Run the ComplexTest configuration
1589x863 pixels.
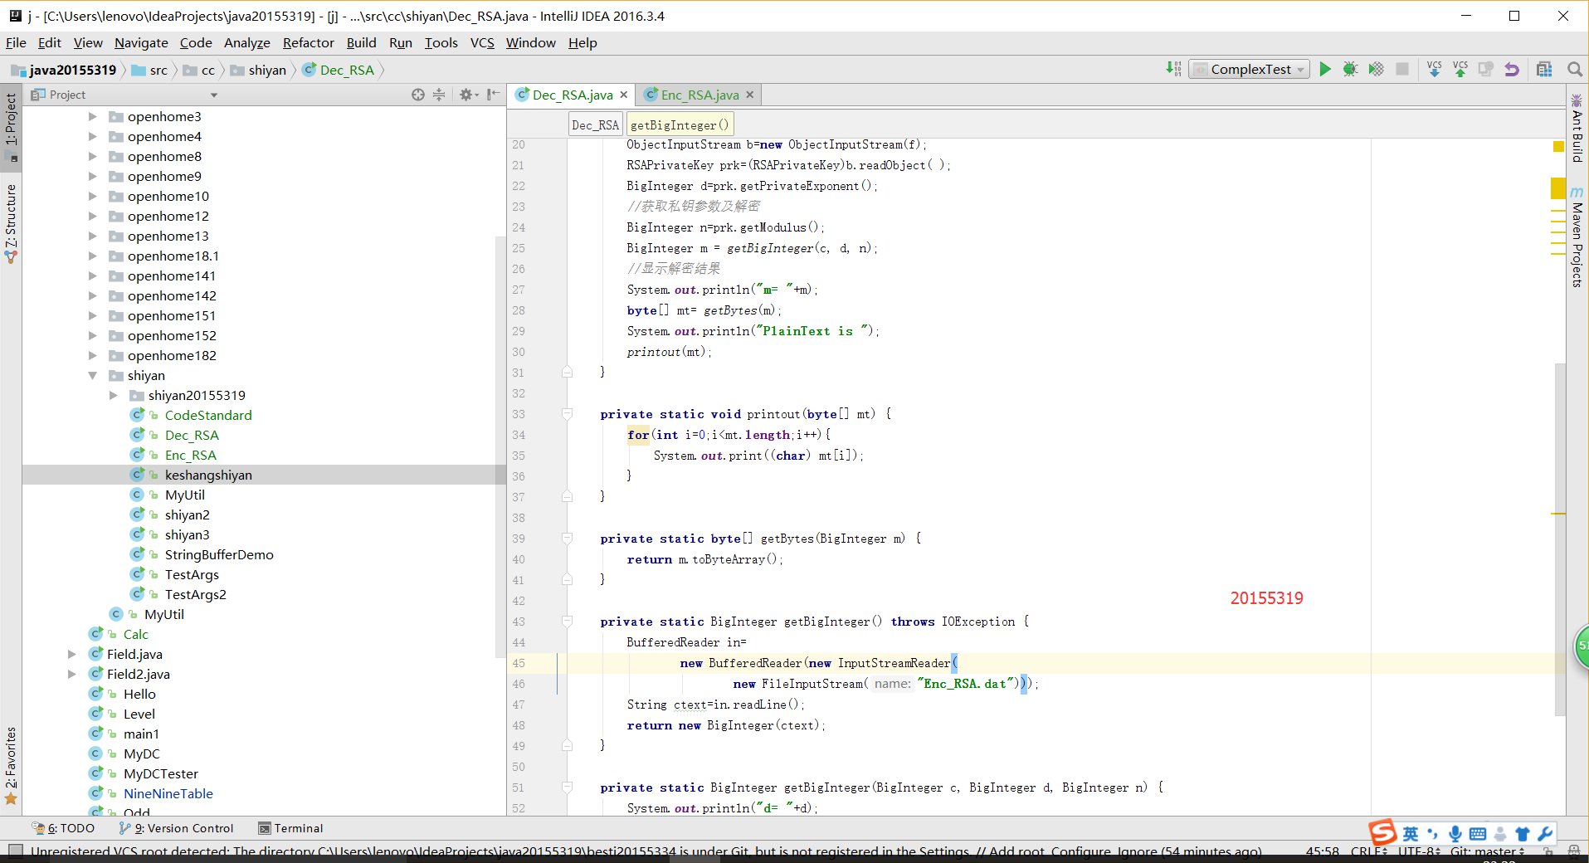pos(1325,70)
